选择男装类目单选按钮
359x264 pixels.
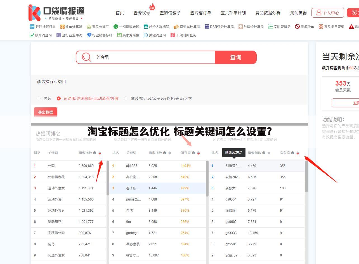click(x=38, y=98)
